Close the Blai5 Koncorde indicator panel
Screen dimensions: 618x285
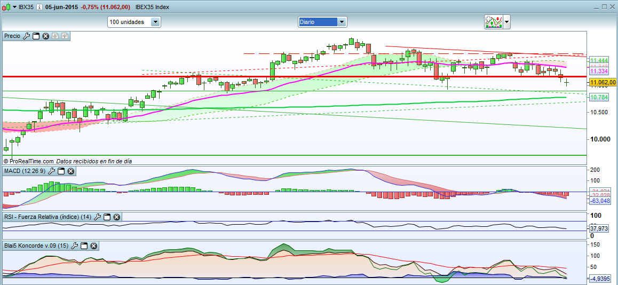[x=94, y=246]
